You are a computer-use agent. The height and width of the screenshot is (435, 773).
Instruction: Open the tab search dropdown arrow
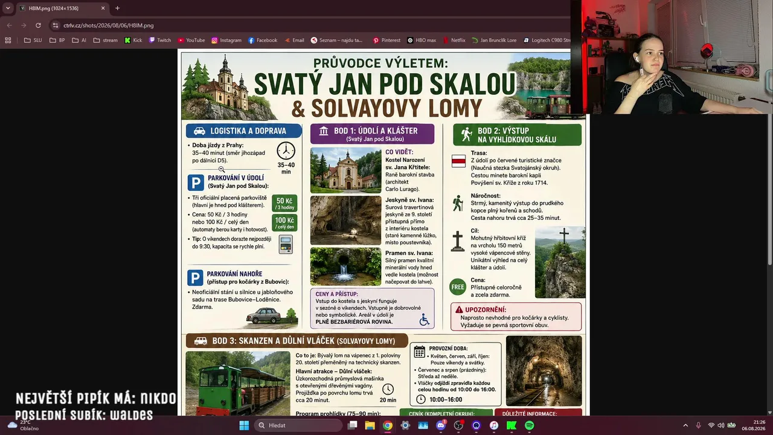pos(8,8)
